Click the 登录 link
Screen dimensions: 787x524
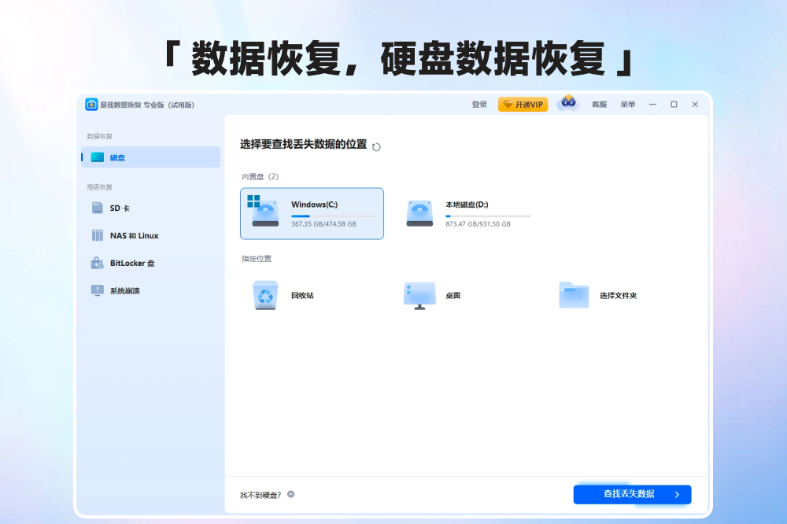pyautogui.click(x=479, y=105)
